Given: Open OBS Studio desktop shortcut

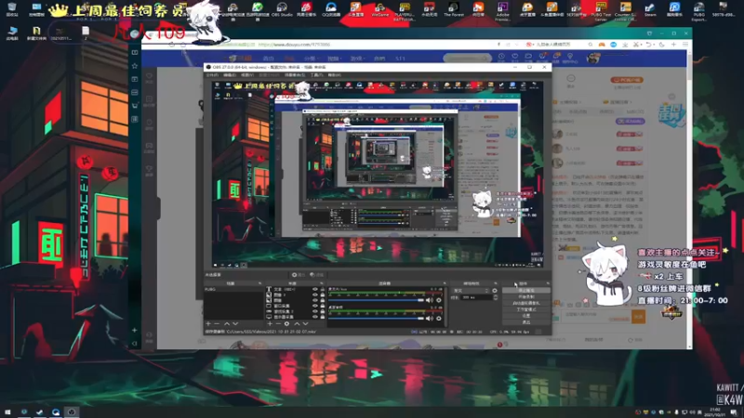Looking at the screenshot, I should 282,9.
